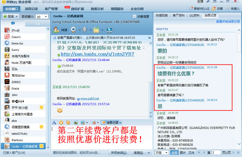Open 客户管理 tab
242x157 pixels.
[x=51, y=9]
